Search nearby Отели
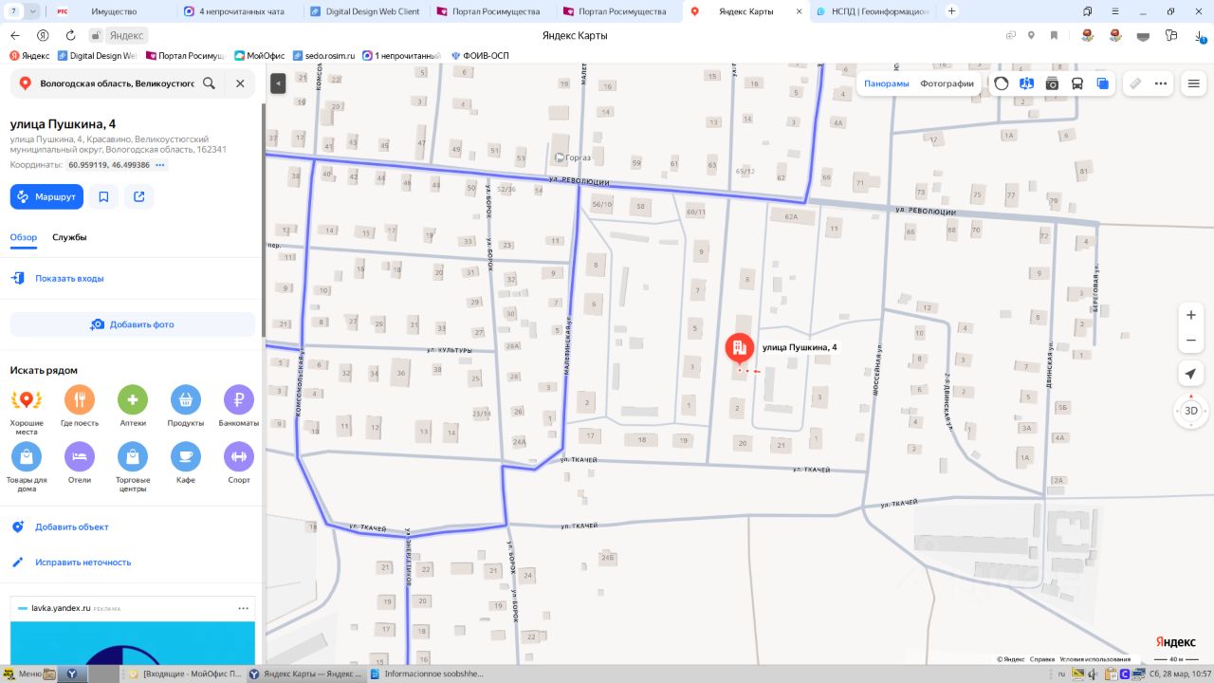The width and height of the screenshot is (1214, 683). pyautogui.click(x=80, y=464)
